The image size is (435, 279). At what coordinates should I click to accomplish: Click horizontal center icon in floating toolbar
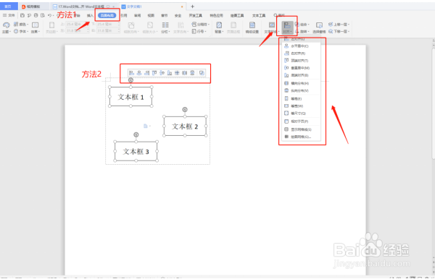[139, 73]
